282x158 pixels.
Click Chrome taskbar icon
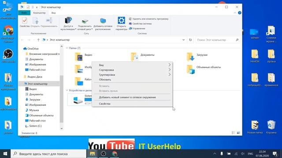[x=115, y=154]
